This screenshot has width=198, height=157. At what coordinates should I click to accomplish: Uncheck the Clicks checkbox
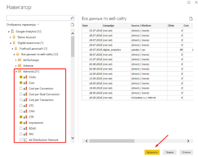tap(21, 77)
